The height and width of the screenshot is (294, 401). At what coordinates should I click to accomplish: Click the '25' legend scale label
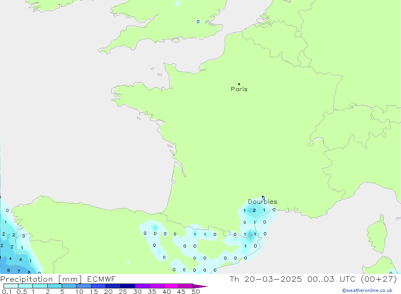123,292
